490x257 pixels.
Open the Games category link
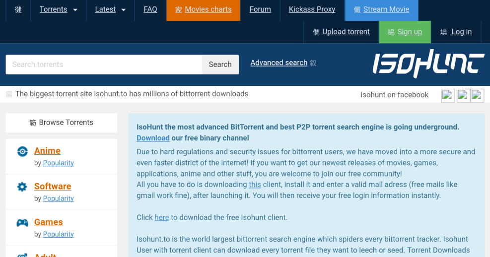(49, 222)
